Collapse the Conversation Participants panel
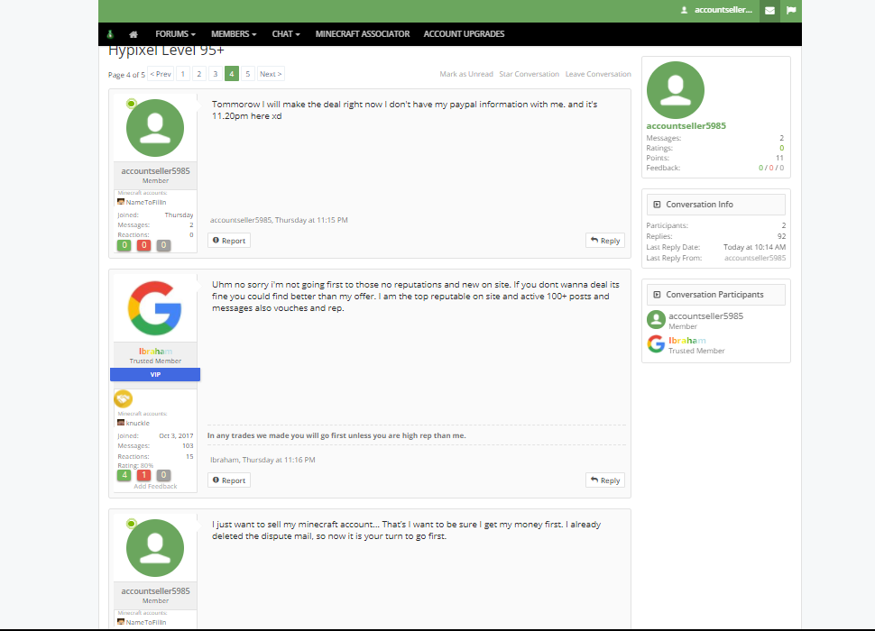 (x=657, y=295)
